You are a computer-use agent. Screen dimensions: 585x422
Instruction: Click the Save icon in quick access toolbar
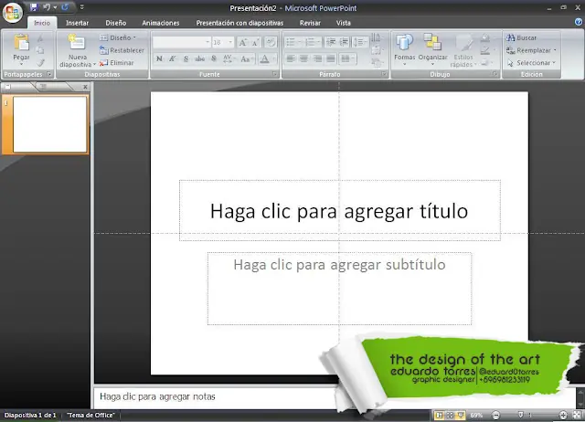click(34, 7)
